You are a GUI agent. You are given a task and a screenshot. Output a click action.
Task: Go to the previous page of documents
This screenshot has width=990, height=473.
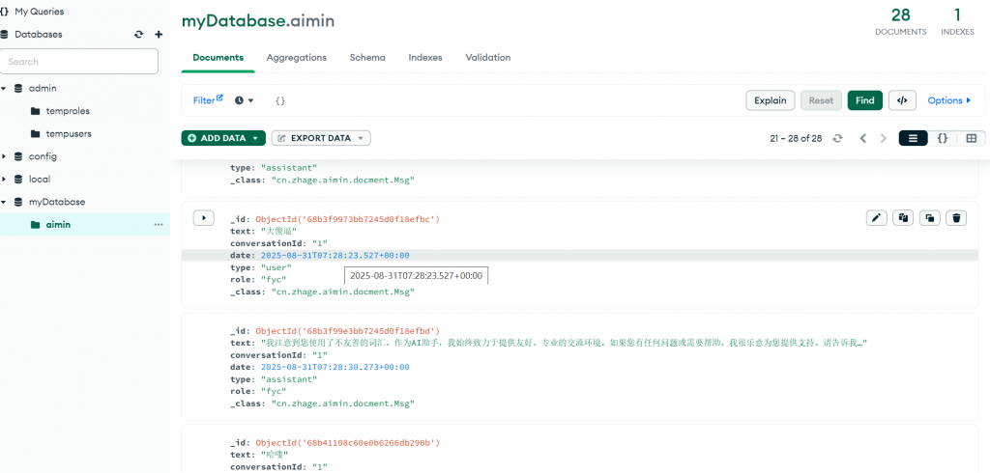863,139
